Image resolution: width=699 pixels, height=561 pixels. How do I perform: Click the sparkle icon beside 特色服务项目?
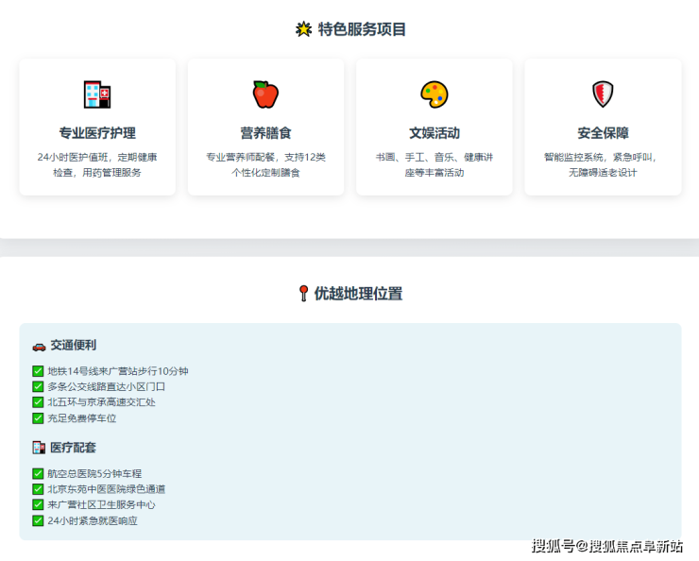(x=303, y=29)
